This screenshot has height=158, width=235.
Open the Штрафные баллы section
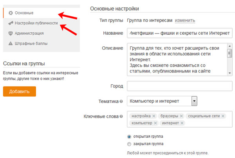[x=42, y=43]
